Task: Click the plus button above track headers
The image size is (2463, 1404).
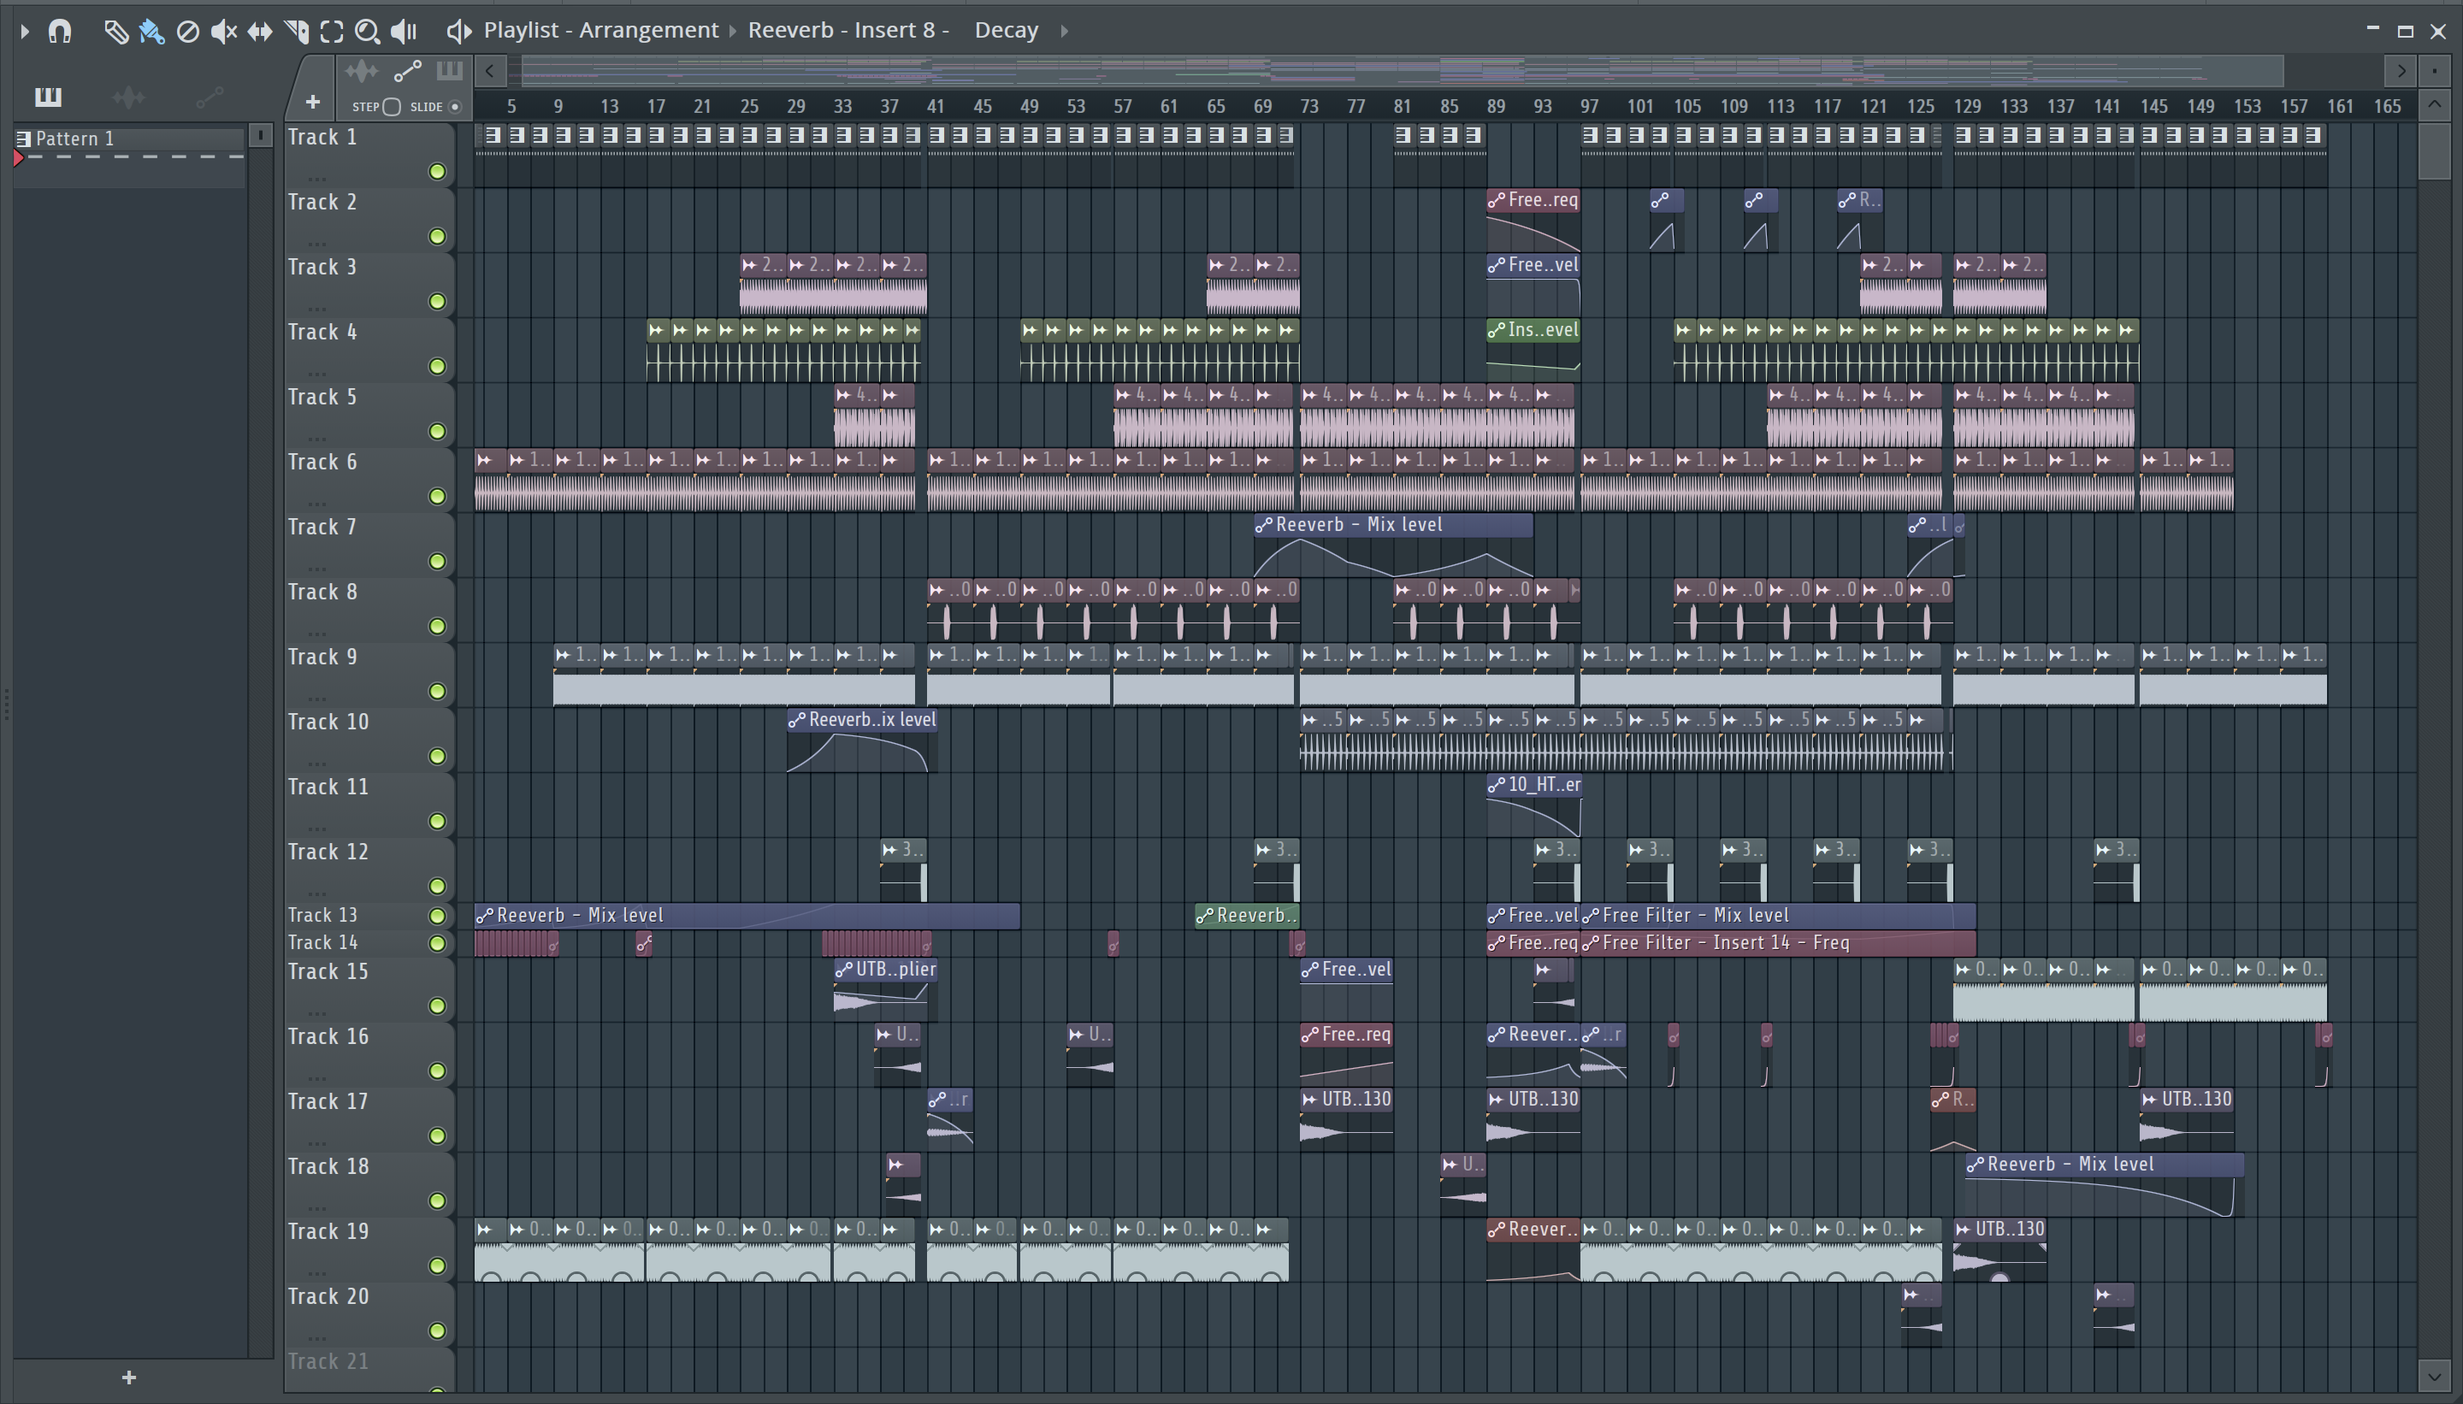Action: coord(312,103)
